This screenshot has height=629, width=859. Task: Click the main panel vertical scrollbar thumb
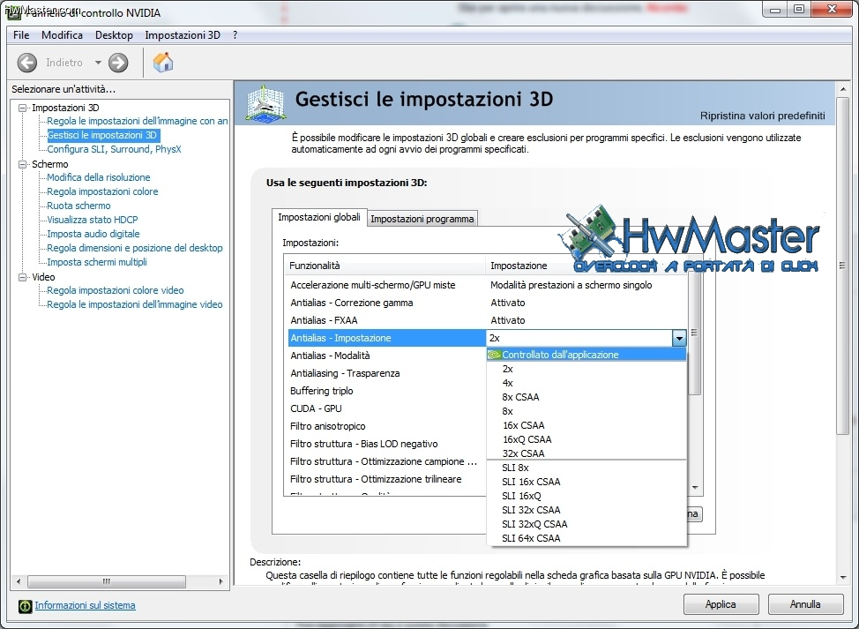(842, 266)
